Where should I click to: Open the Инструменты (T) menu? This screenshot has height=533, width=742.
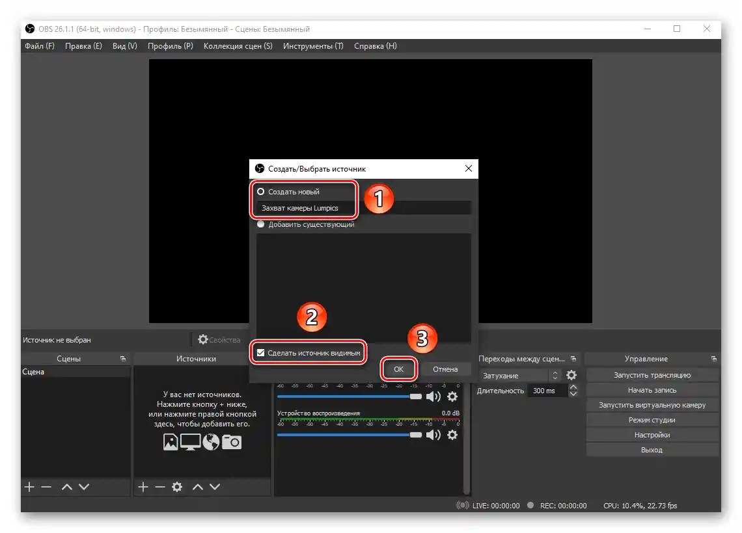pyautogui.click(x=313, y=46)
